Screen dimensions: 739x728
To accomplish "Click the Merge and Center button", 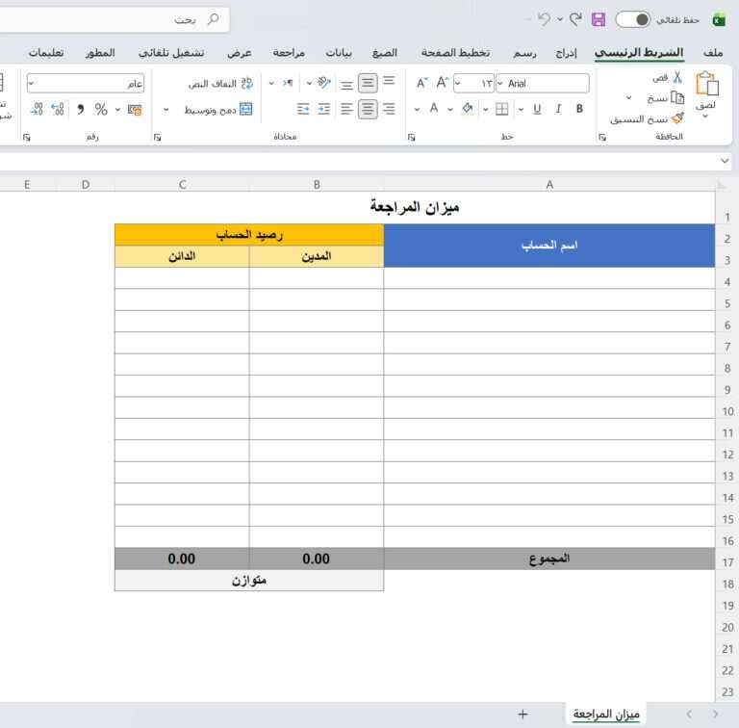I will coord(218,110).
